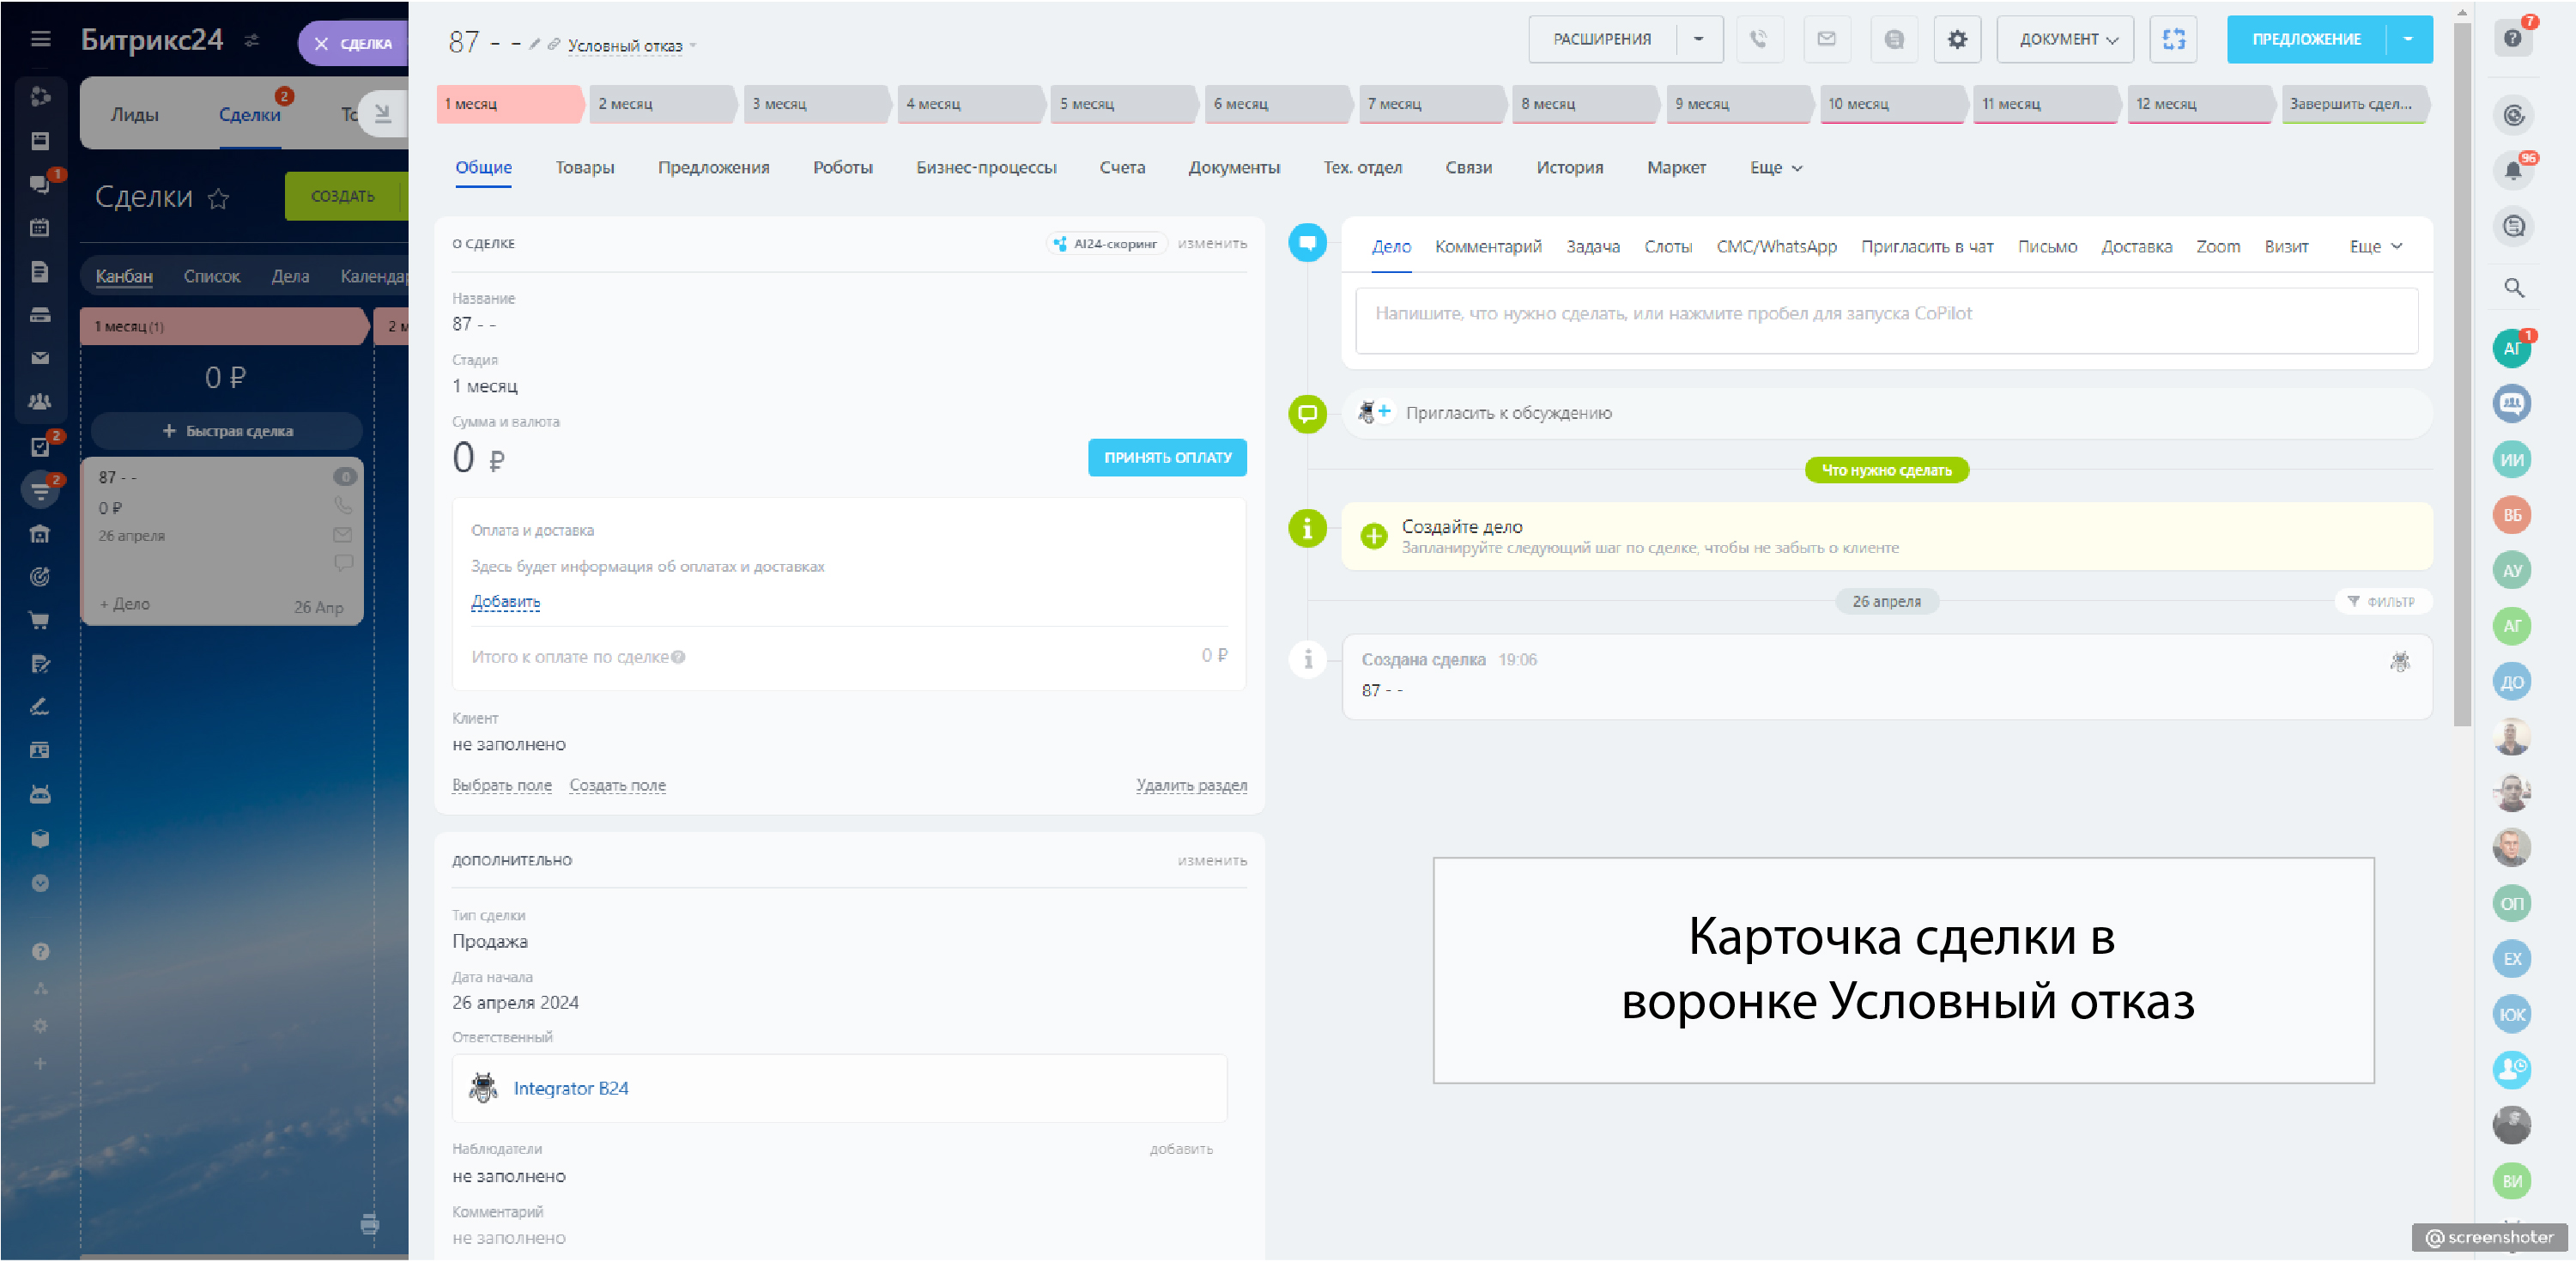Select the 5 месяц stage in pipeline
This screenshot has width=2576, height=1262.
pos(1121,104)
